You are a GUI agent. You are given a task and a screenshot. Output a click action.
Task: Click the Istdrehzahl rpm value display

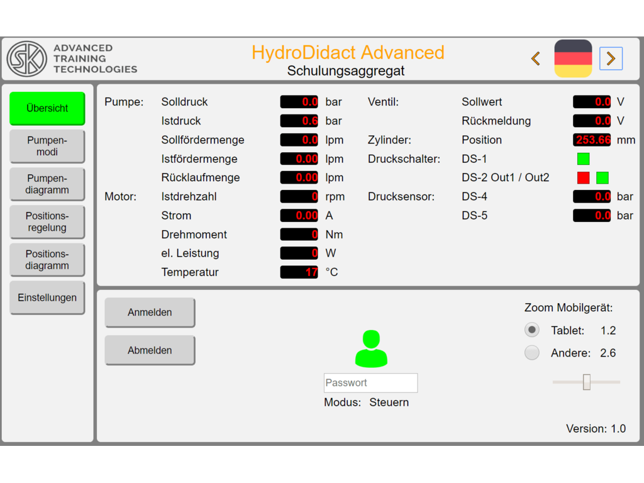pos(299,196)
